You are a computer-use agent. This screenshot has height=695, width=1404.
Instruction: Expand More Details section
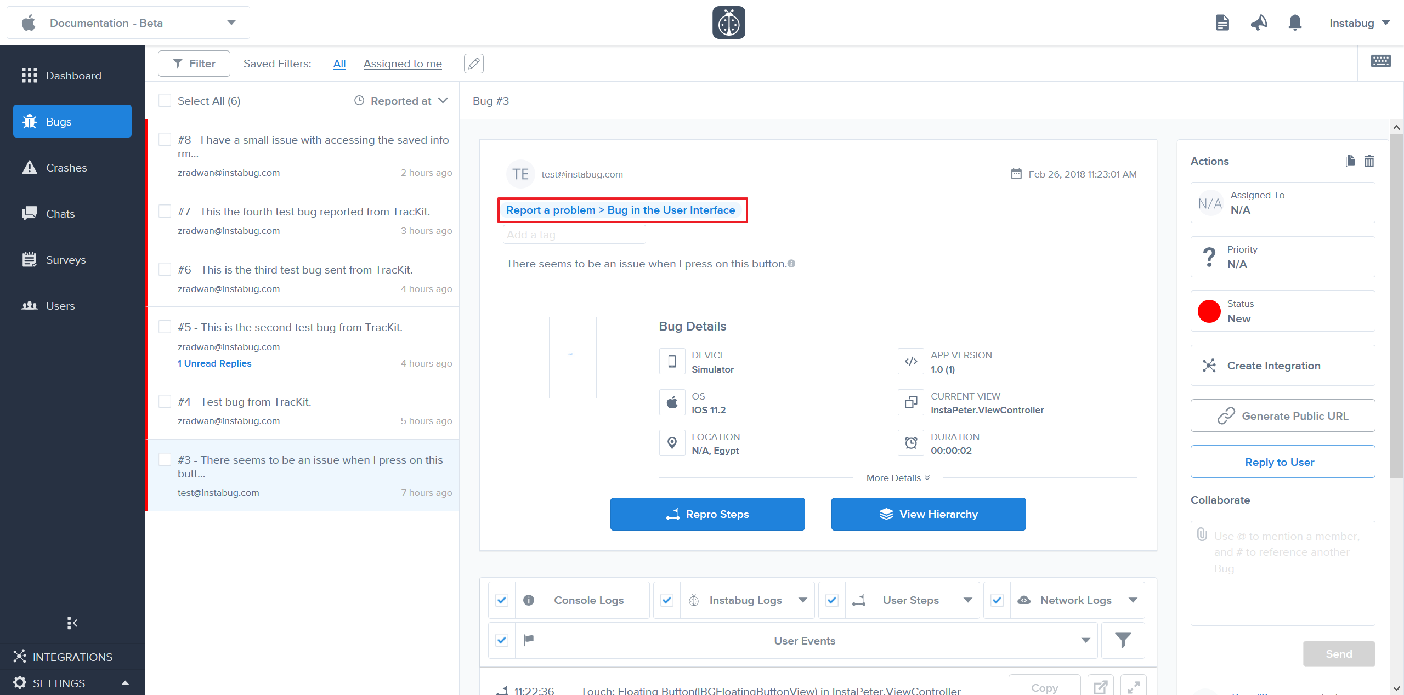[x=897, y=478]
